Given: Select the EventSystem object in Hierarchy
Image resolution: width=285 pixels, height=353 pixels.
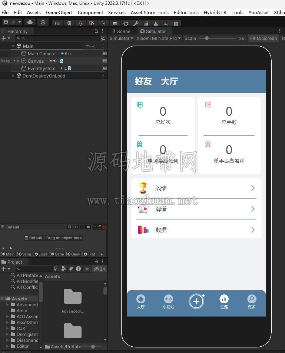Looking at the screenshot, I should (x=42, y=69).
